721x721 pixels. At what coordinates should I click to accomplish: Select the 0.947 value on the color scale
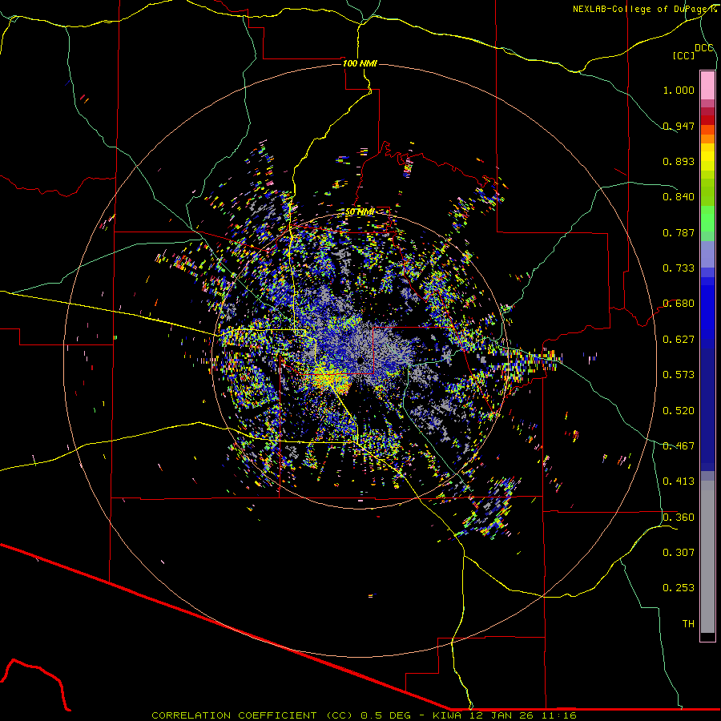pyautogui.click(x=679, y=126)
